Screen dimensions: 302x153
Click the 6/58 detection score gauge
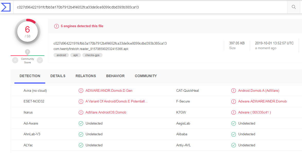point(28,32)
